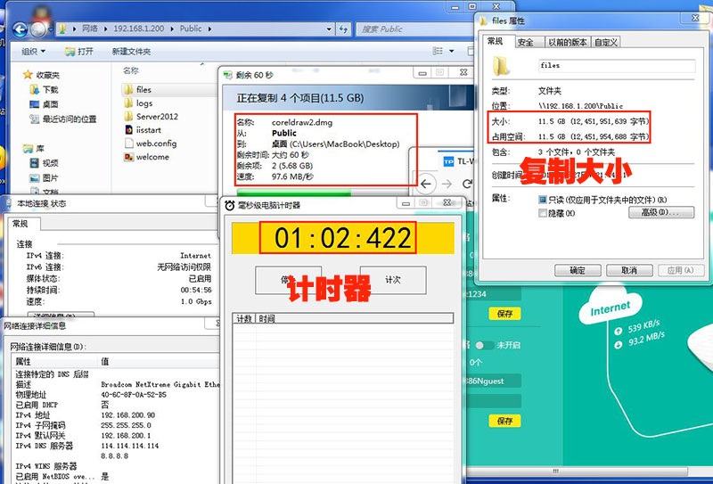
Task: Select 收藏夹 in the navigation pane
Action: click(x=42, y=75)
